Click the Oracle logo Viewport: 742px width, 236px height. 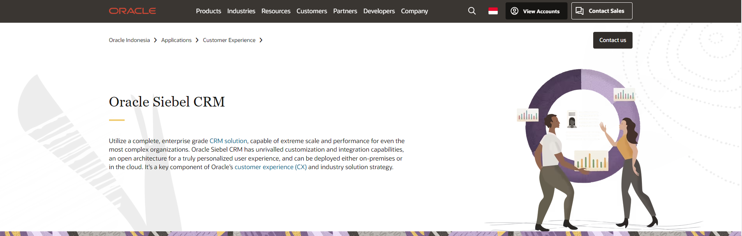point(132,11)
